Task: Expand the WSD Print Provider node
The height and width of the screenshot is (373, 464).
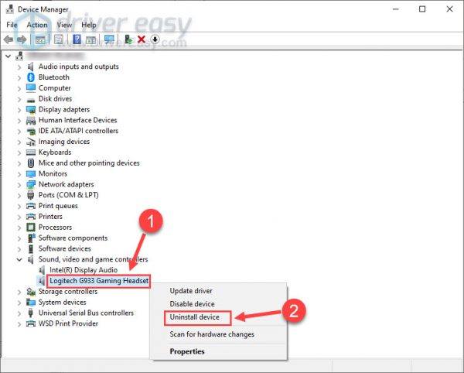Action: pyautogui.click(x=19, y=323)
